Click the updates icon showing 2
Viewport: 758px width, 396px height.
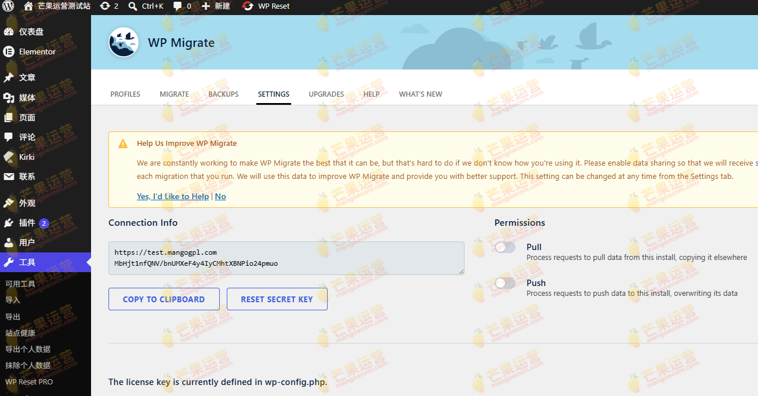pyautogui.click(x=104, y=6)
